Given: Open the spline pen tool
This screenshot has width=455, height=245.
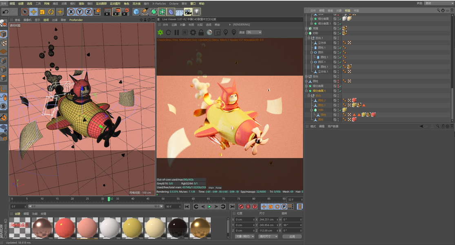Looking at the screenshot, I should 145,12.
